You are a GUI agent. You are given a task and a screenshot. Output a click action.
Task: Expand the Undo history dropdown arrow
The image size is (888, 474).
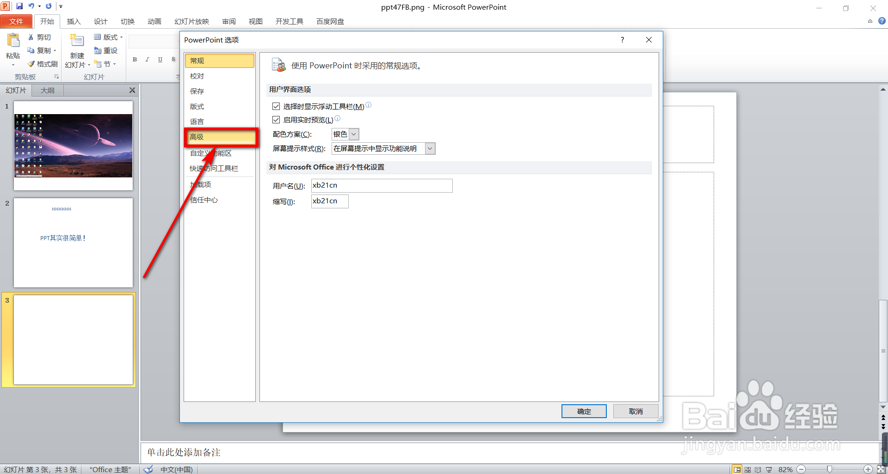pos(39,6)
